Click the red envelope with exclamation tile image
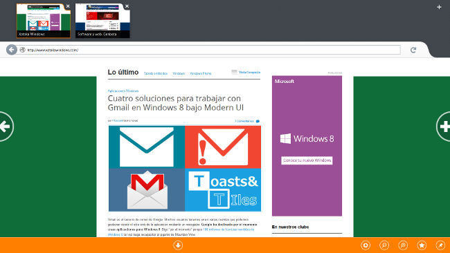The width and height of the screenshot is (450, 253). pyautogui.click(x=223, y=147)
